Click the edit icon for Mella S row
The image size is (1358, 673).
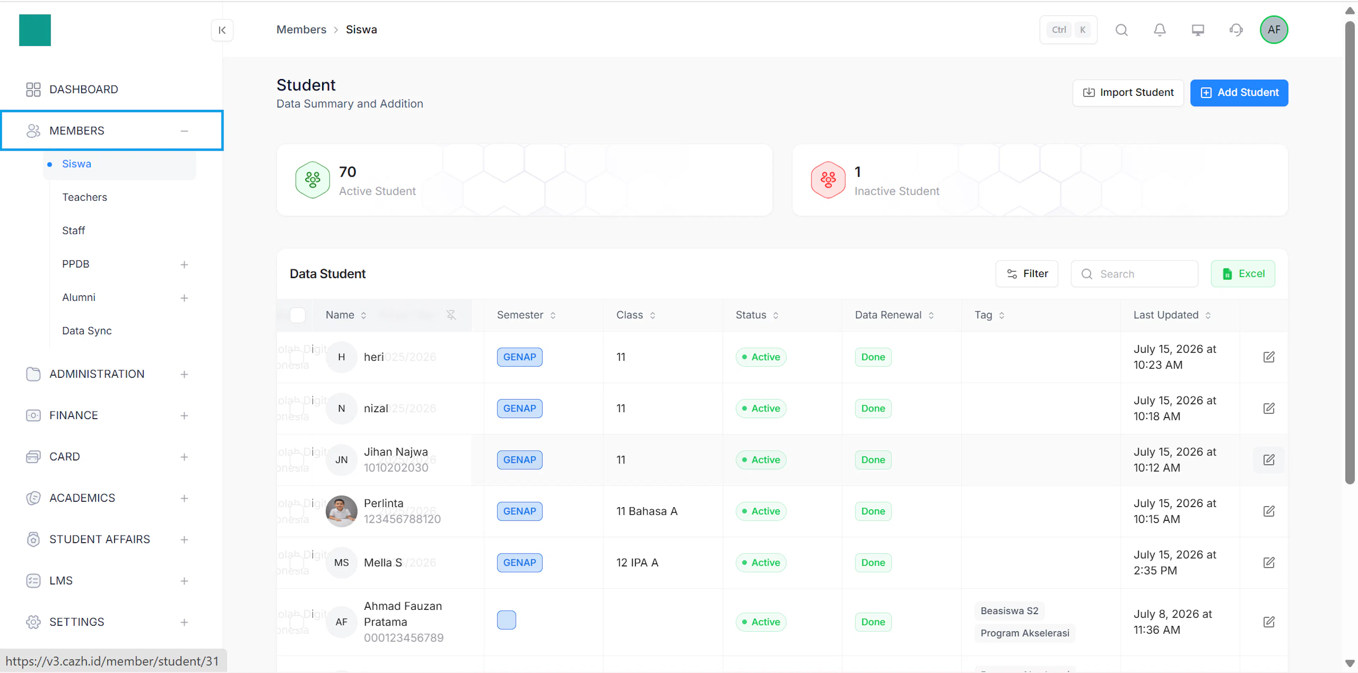click(1269, 562)
